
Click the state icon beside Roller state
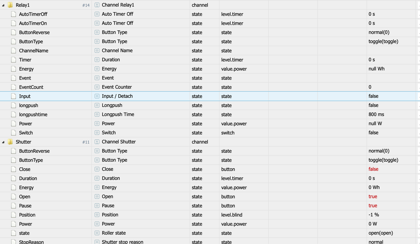(x=97, y=233)
